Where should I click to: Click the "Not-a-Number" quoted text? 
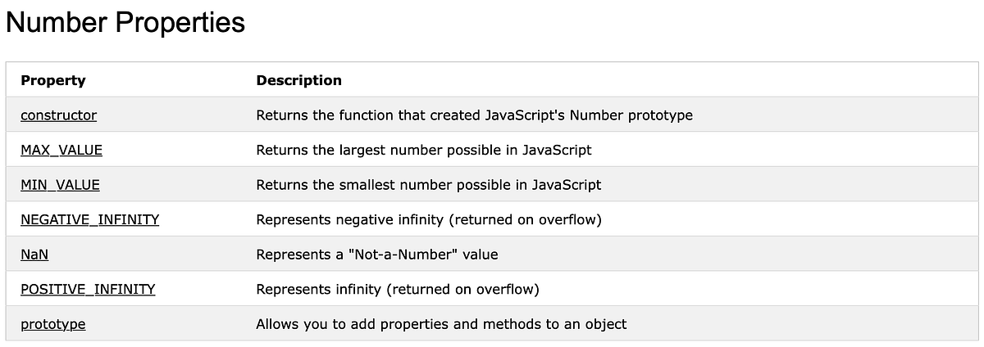point(403,255)
